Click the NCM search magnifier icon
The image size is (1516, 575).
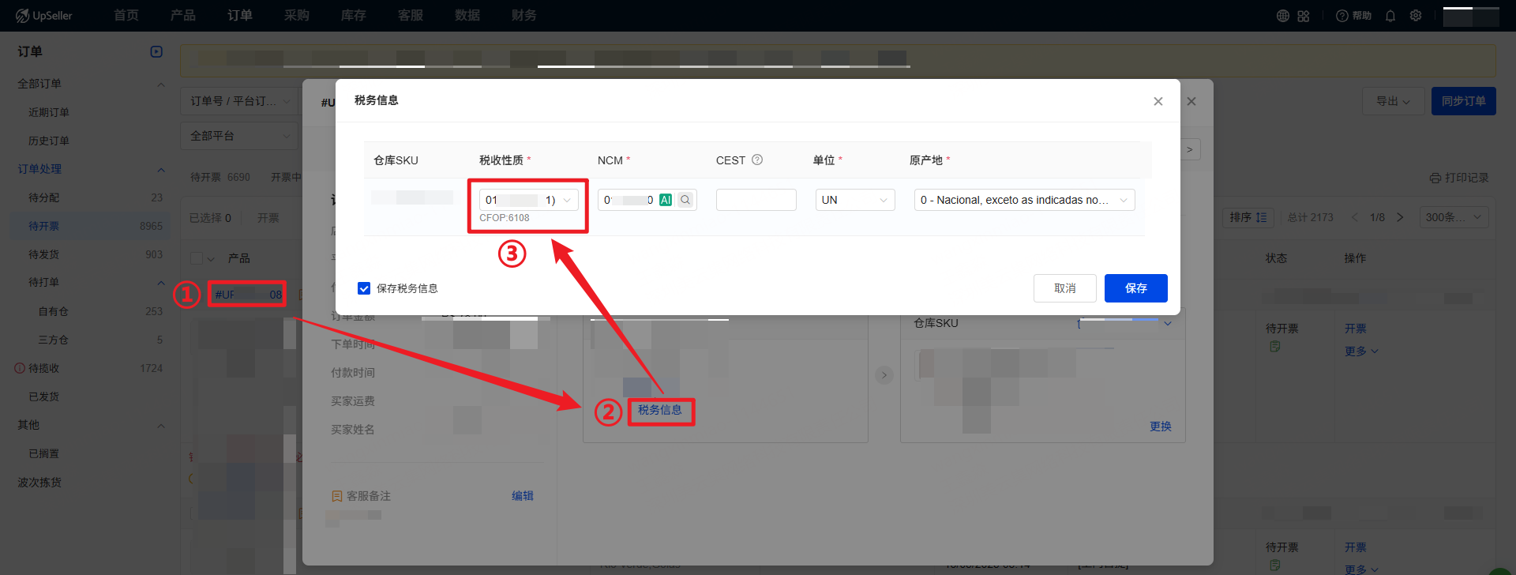685,200
